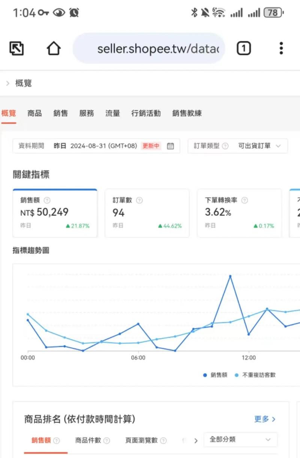The width and height of the screenshot is (300, 458).
Task: Open the 全部分類 category dropdown
Action: [x=240, y=440]
